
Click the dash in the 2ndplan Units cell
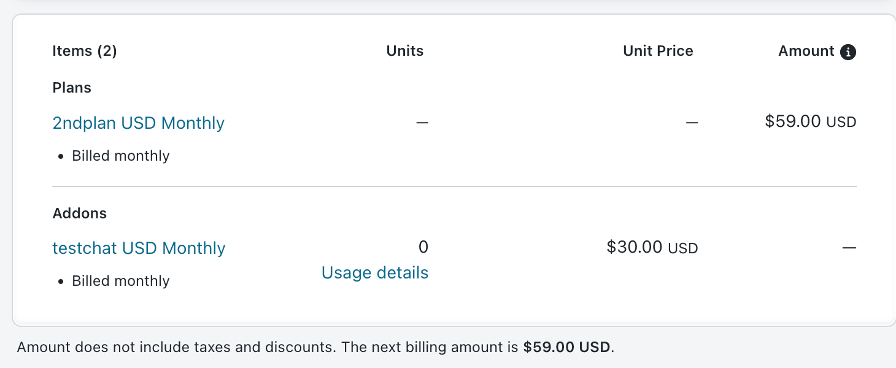pyautogui.click(x=422, y=122)
